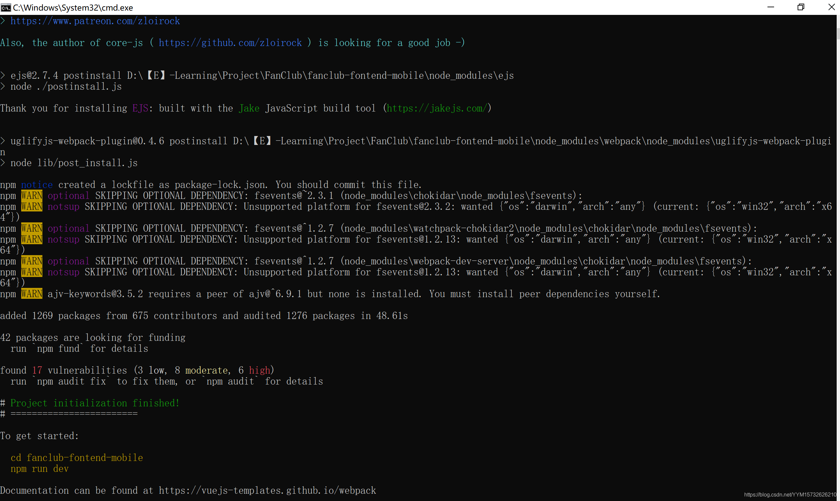
Task: Click the pink 'EJS' word
Action: pyautogui.click(x=140, y=108)
